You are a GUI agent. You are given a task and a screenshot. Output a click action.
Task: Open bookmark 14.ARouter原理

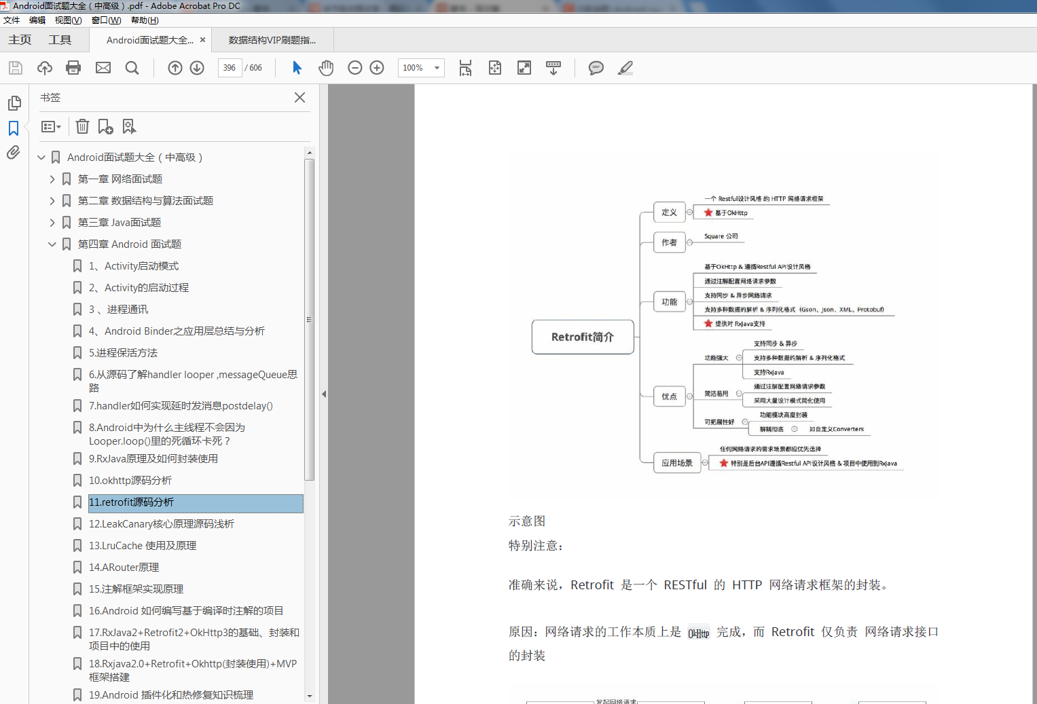pyautogui.click(x=124, y=568)
